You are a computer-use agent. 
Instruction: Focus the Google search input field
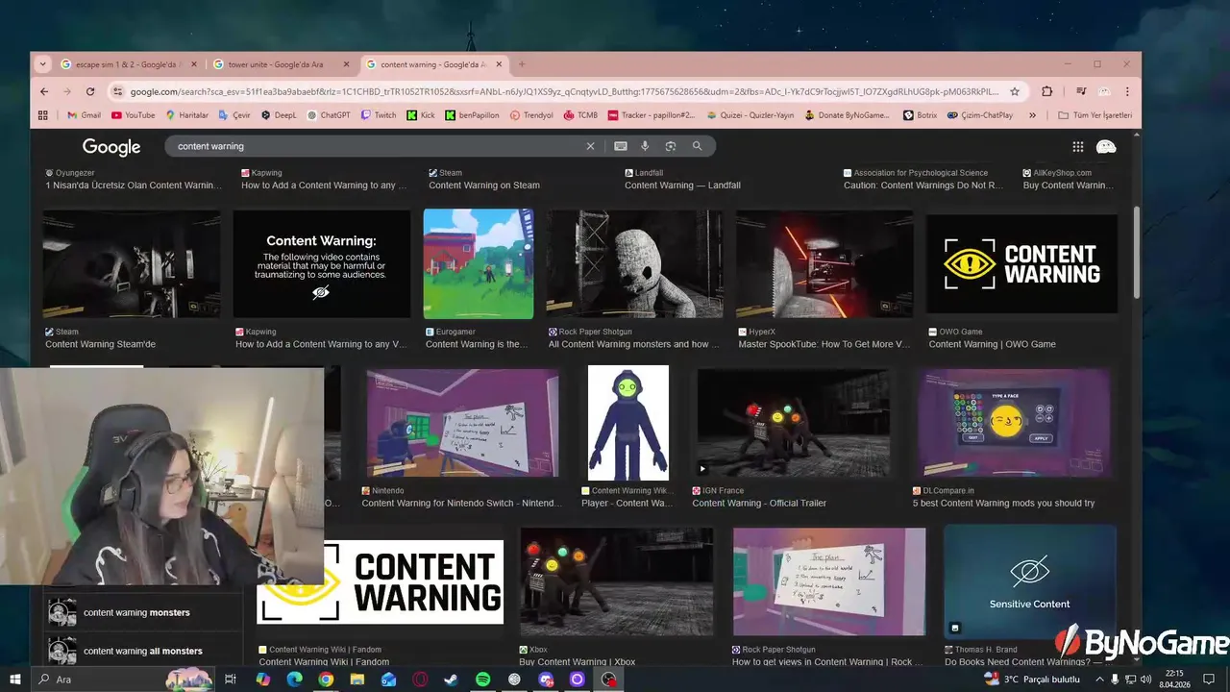(x=377, y=146)
